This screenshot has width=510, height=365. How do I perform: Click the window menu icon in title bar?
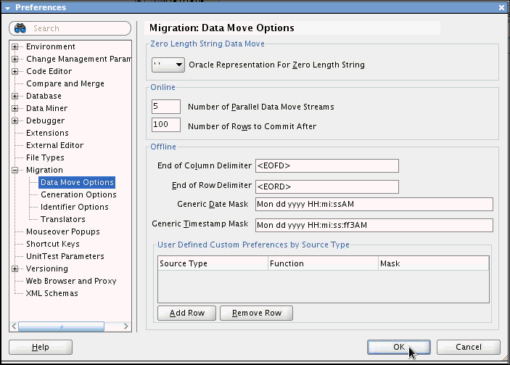[x=7, y=7]
